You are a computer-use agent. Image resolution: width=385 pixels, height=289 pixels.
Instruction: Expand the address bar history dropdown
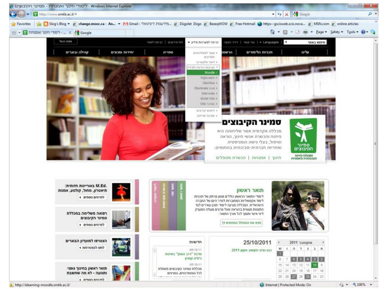(x=273, y=14)
